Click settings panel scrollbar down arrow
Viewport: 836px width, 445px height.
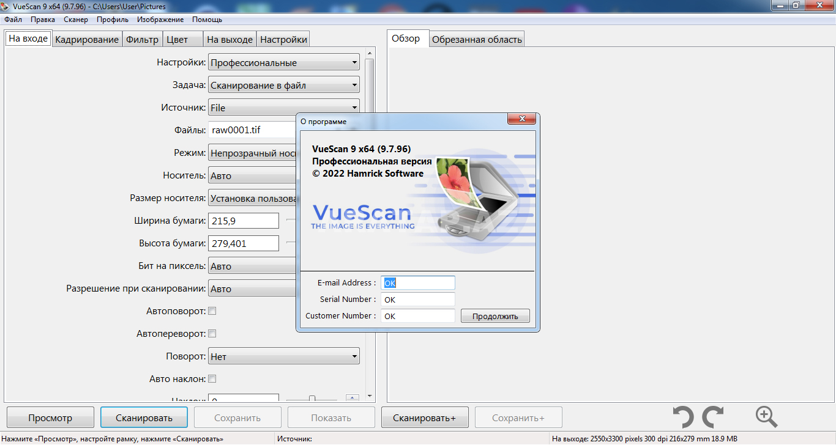pos(369,396)
